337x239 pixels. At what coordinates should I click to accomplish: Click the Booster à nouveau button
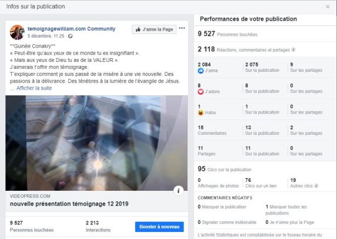coord(159,227)
